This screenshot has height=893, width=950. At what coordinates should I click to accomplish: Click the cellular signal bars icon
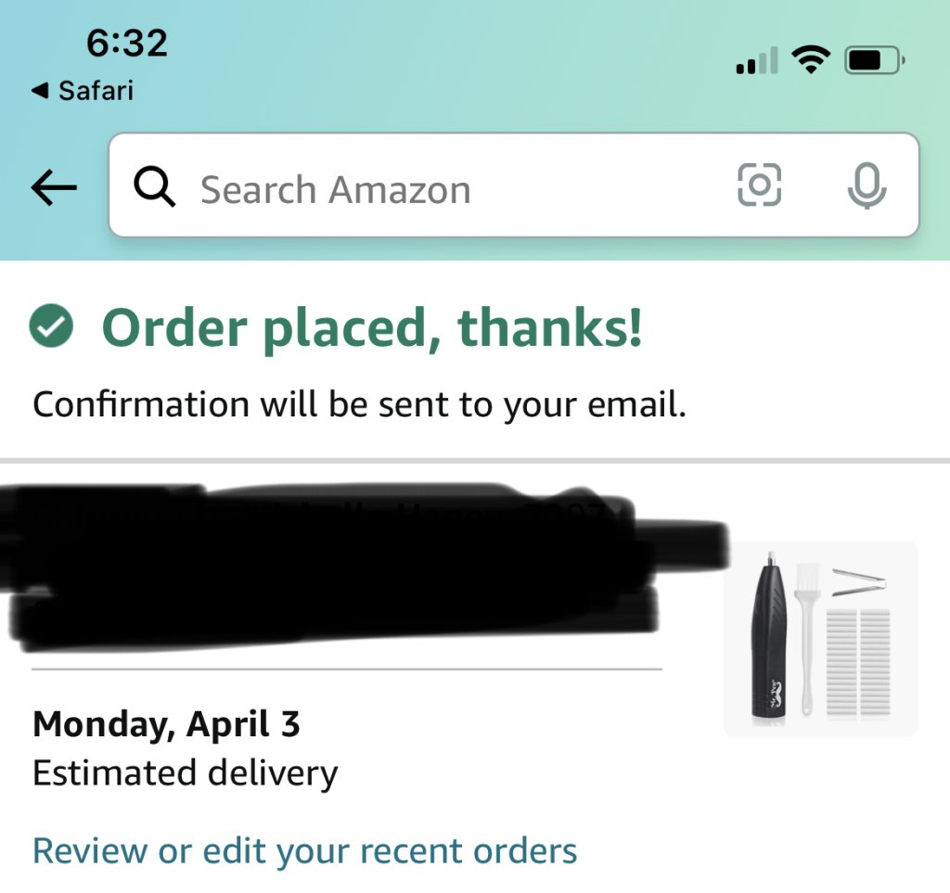[755, 63]
